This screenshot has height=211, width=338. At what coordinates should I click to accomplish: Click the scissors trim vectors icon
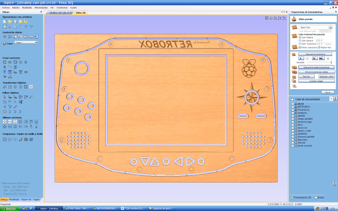[21, 102]
